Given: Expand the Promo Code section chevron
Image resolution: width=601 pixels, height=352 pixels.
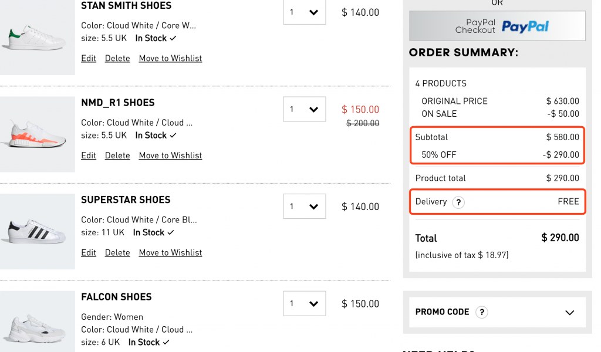Looking at the screenshot, I should coord(569,313).
